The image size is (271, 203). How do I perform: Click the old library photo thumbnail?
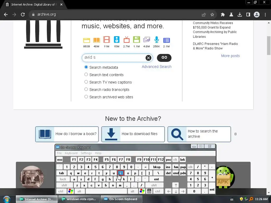tap(32, 177)
